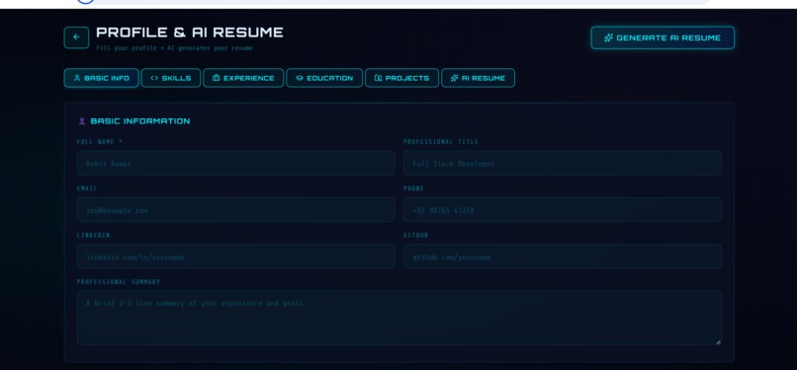Click the folder icon on Projects tab
This screenshot has height=370, width=797.
[x=378, y=78]
